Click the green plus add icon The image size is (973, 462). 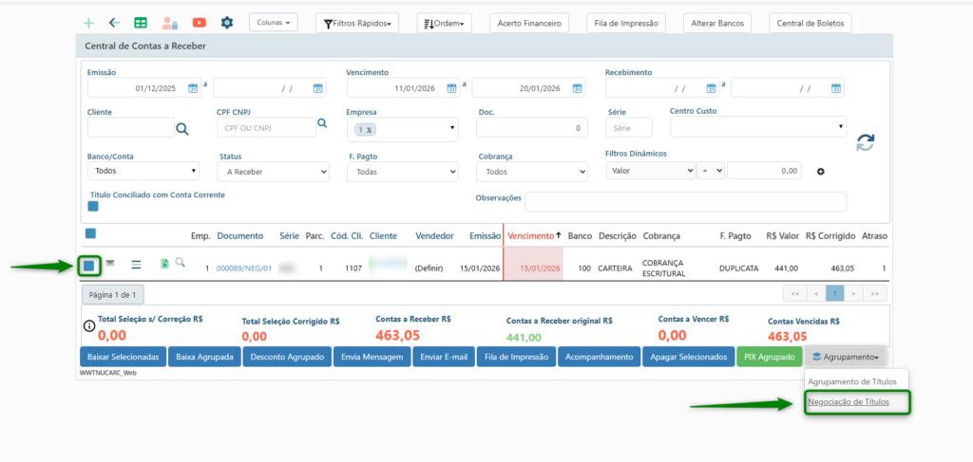[88, 22]
